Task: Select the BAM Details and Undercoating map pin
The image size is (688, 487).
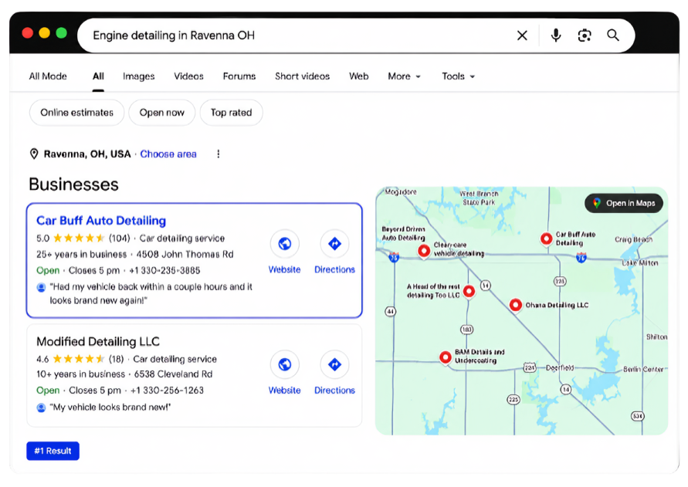Action: pos(446,357)
